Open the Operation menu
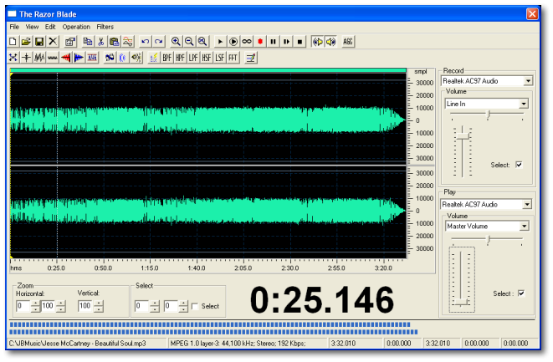 (76, 27)
